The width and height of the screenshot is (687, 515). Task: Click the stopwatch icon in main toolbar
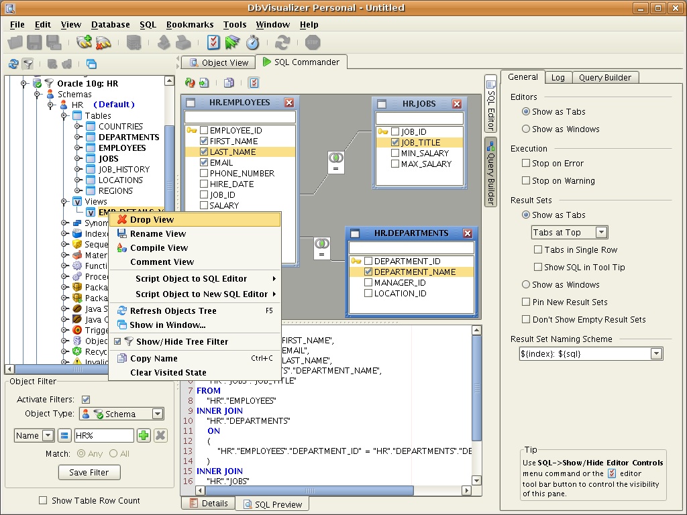[x=252, y=43]
